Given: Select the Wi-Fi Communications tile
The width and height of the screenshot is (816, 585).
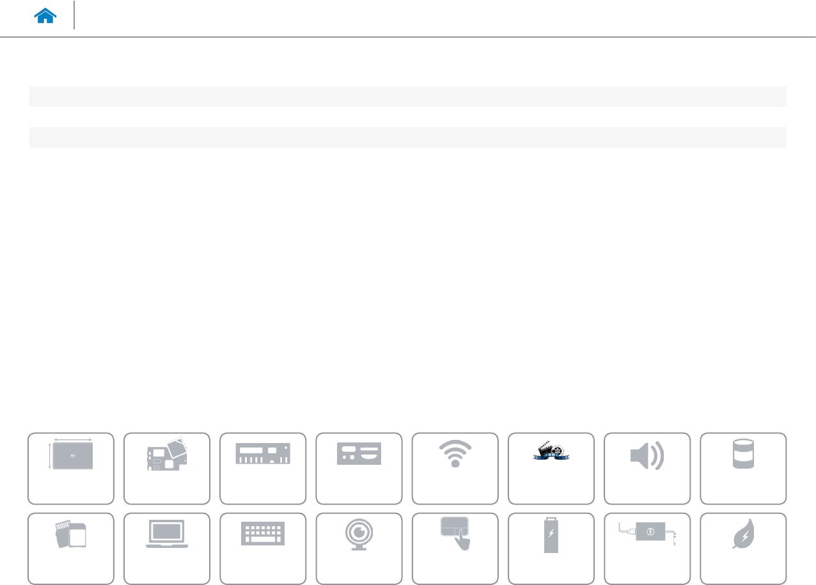Looking at the screenshot, I should (455, 469).
